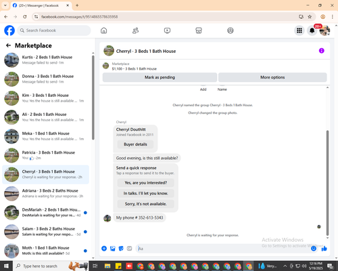The width and height of the screenshot is (338, 271).
Task: Open the Chrome three-dot menu
Action: click(x=333, y=17)
